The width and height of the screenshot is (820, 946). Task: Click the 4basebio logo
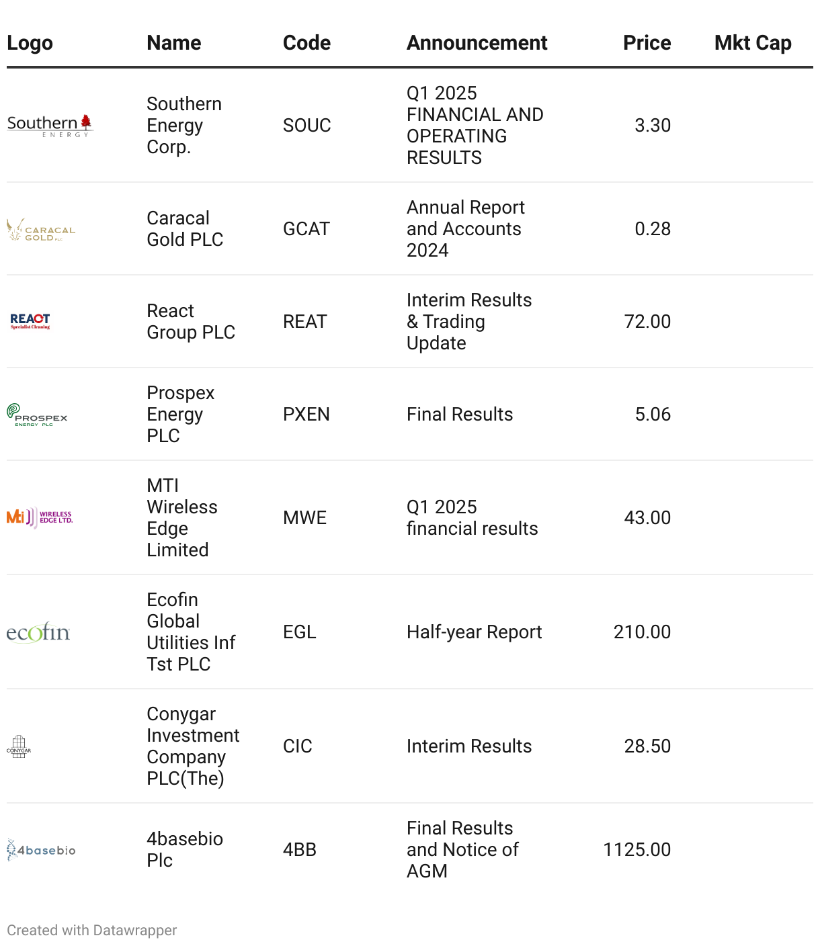41,850
